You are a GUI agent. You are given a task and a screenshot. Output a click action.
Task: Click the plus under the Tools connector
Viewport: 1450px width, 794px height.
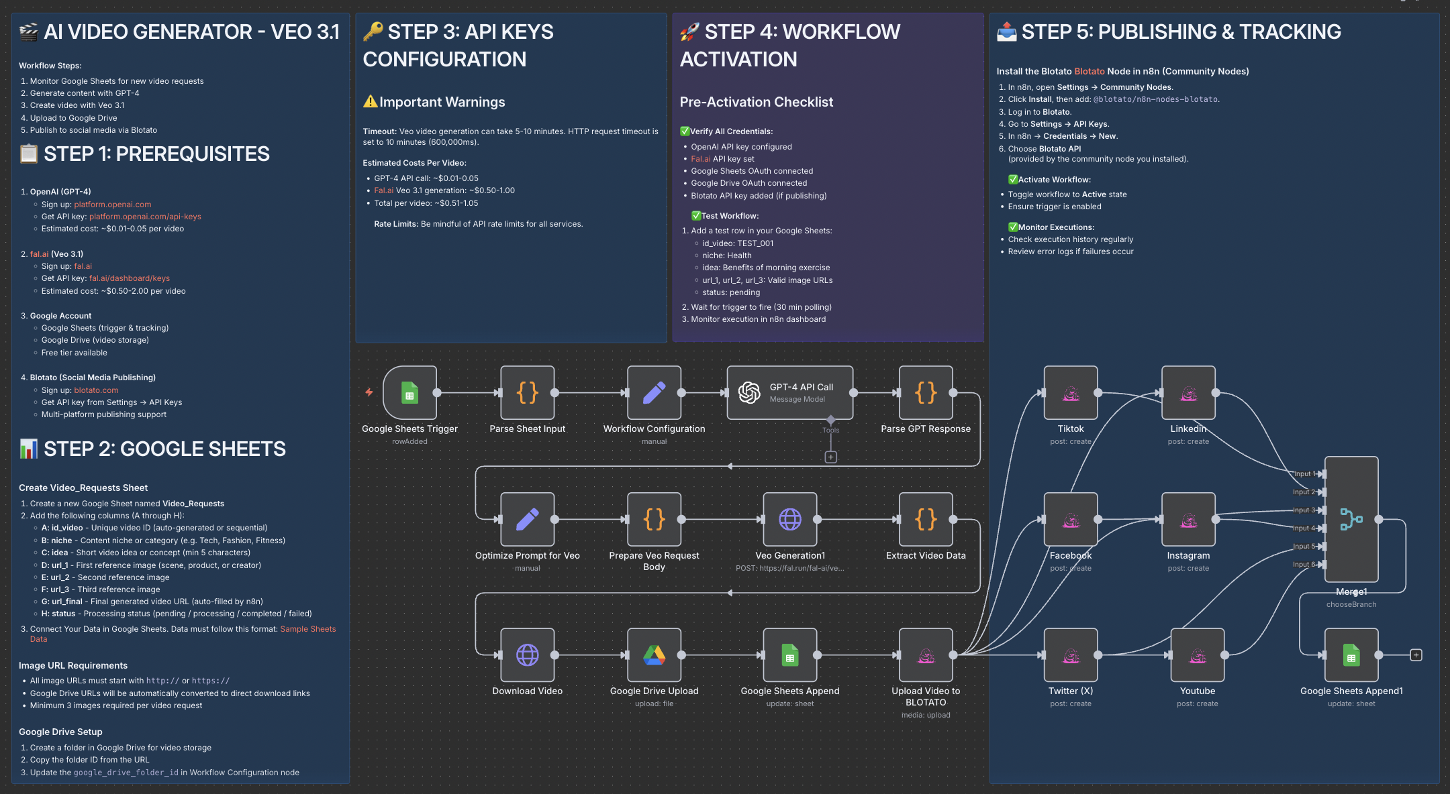pyautogui.click(x=830, y=457)
